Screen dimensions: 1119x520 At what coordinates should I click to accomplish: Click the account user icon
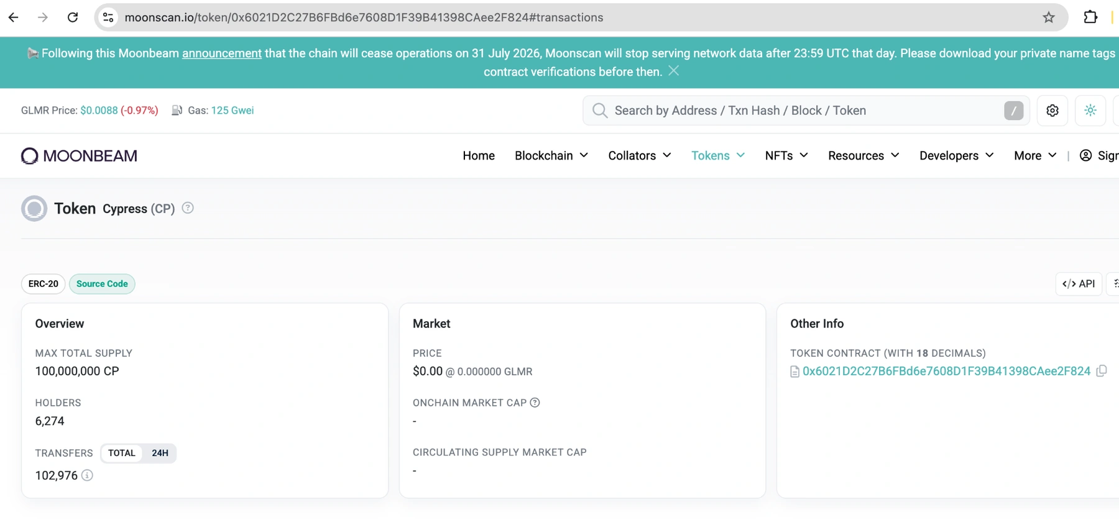(x=1085, y=156)
